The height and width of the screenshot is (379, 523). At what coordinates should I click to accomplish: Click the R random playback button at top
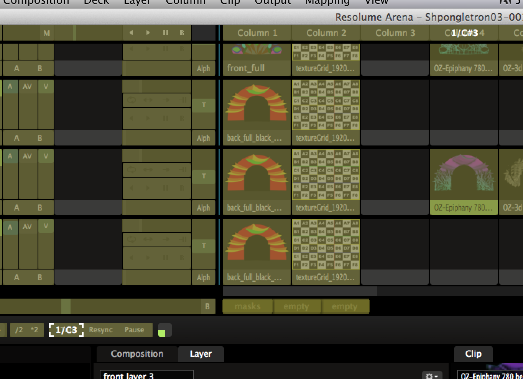point(182,33)
